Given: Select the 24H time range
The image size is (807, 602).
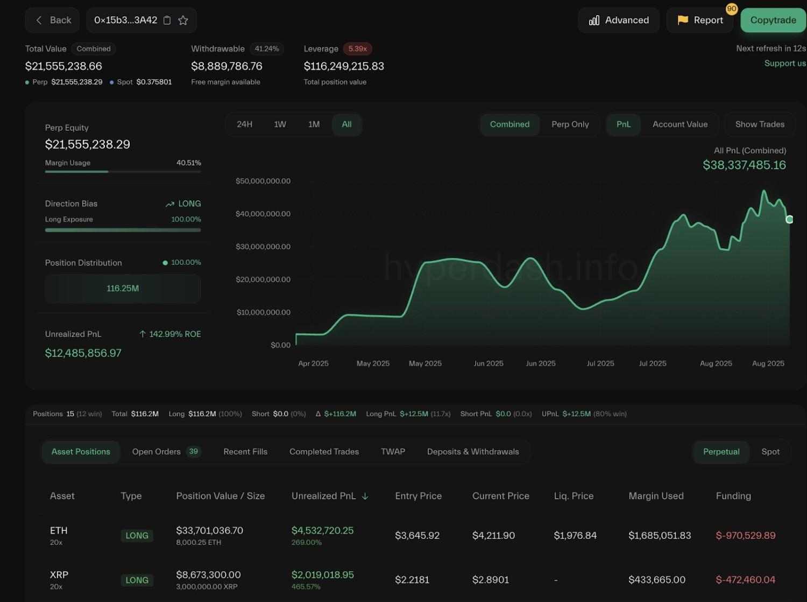Looking at the screenshot, I should click(x=245, y=124).
